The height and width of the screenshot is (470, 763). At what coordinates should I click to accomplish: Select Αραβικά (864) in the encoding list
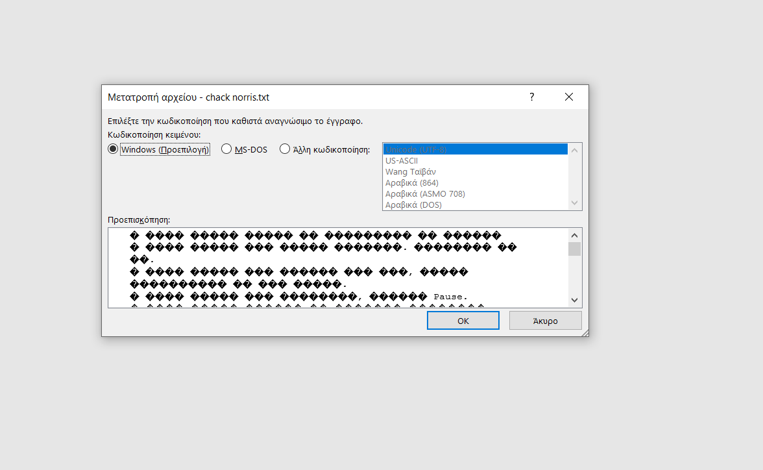[x=475, y=182]
